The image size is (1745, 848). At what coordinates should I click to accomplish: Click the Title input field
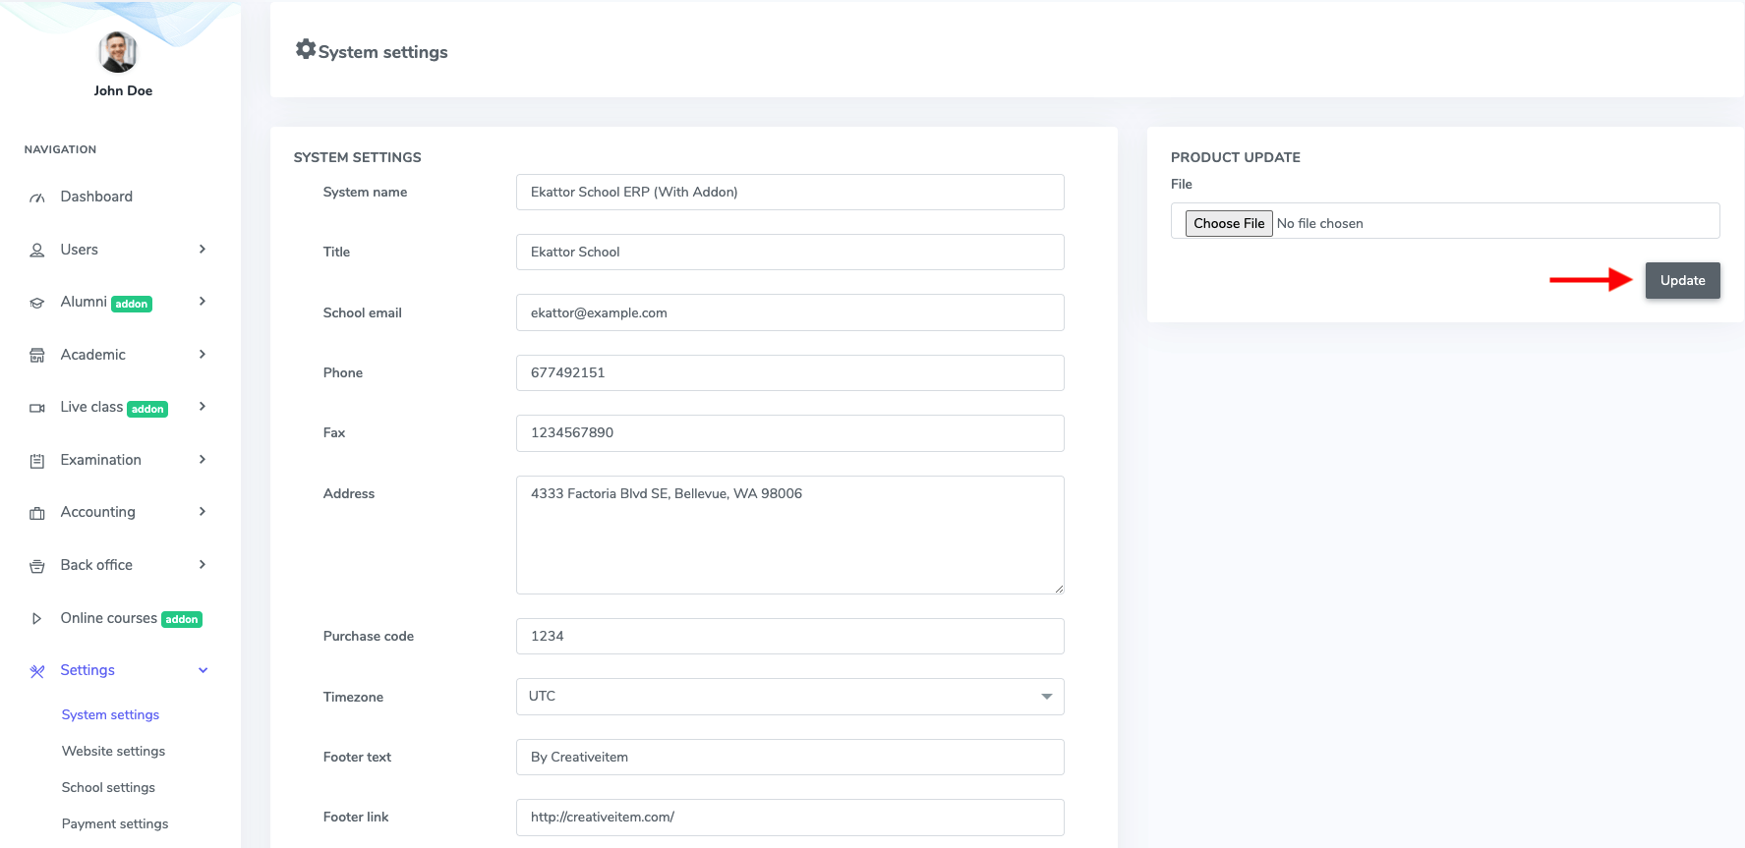(789, 253)
